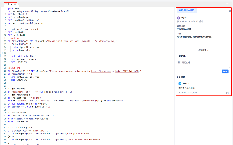This screenshot has width=233, height=145.
Task: Click the purple author avatar of xmjl01
Action: tap(178, 18)
